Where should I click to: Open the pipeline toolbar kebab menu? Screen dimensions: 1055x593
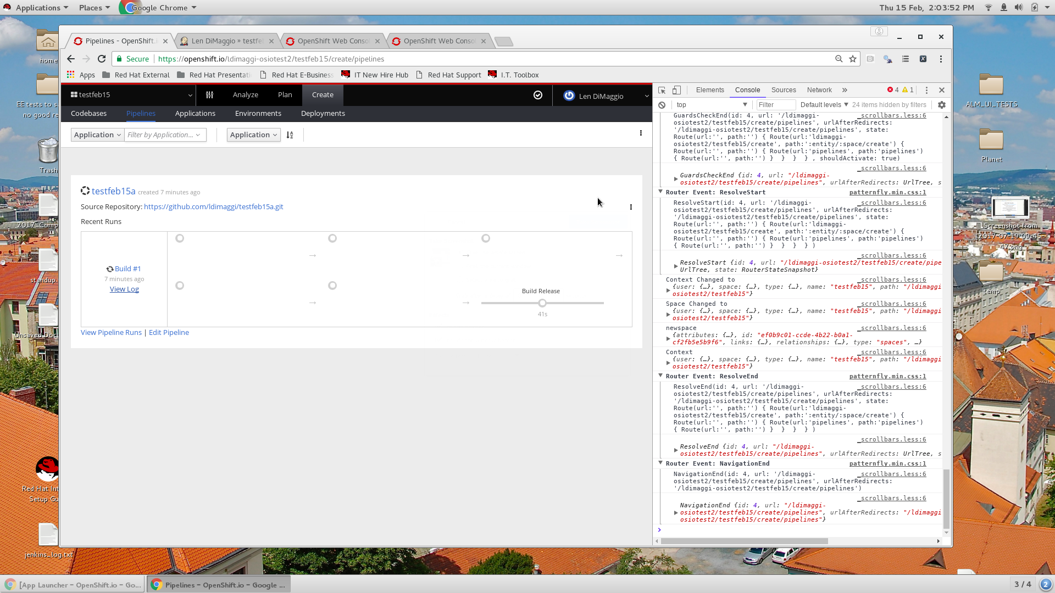click(641, 133)
